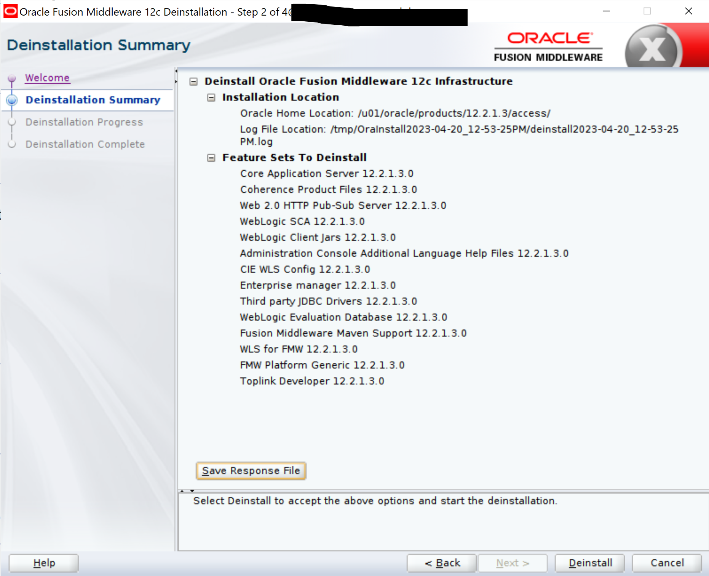Click the Deinstallation Summary step indicator icon
709x576 pixels.
click(x=12, y=100)
